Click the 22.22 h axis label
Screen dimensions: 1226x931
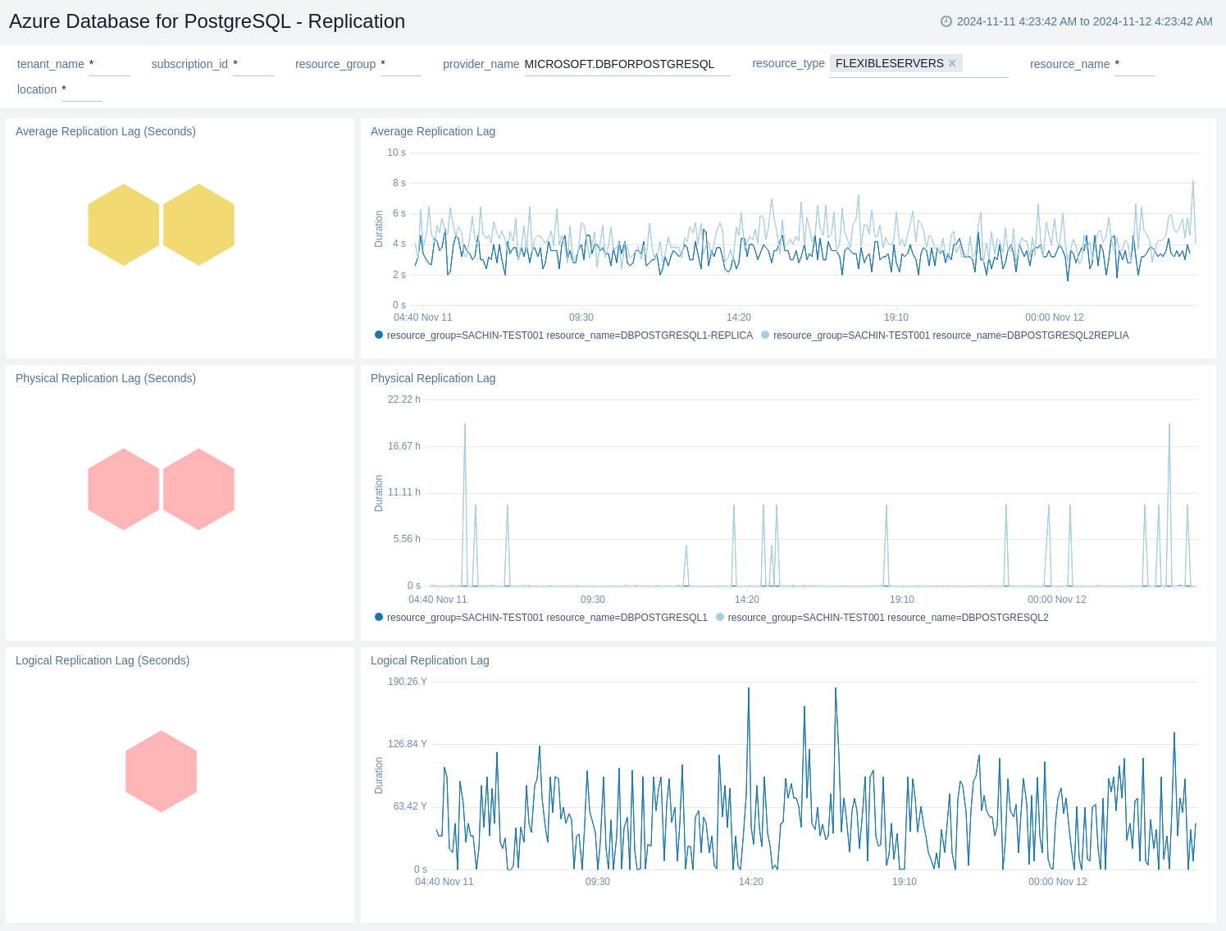click(x=404, y=399)
